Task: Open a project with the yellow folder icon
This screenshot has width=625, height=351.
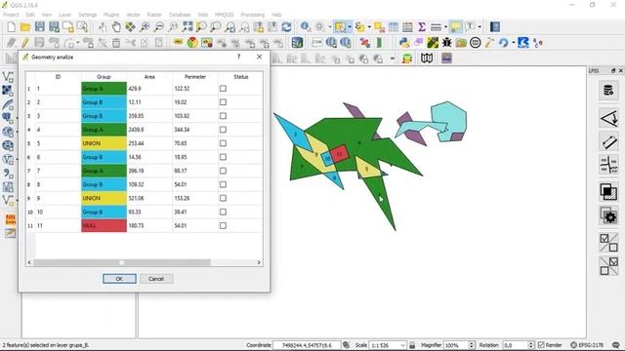Action: click(x=25, y=27)
